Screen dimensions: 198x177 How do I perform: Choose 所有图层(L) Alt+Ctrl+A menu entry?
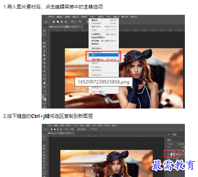coord(103,34)
